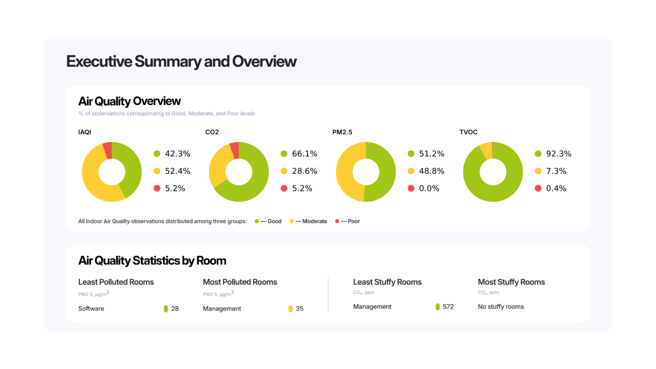Click the green indicator beside 572

[438, 306]
